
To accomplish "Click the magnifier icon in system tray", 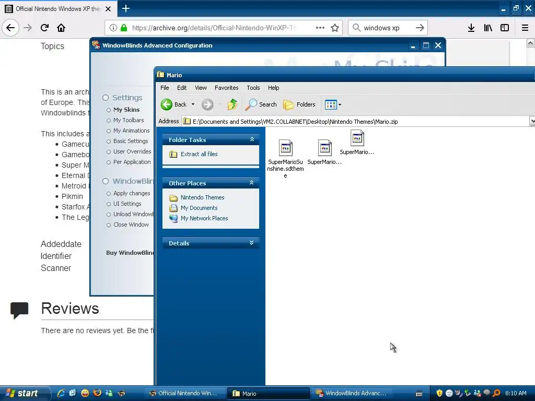I will click(x=496, y=393).
